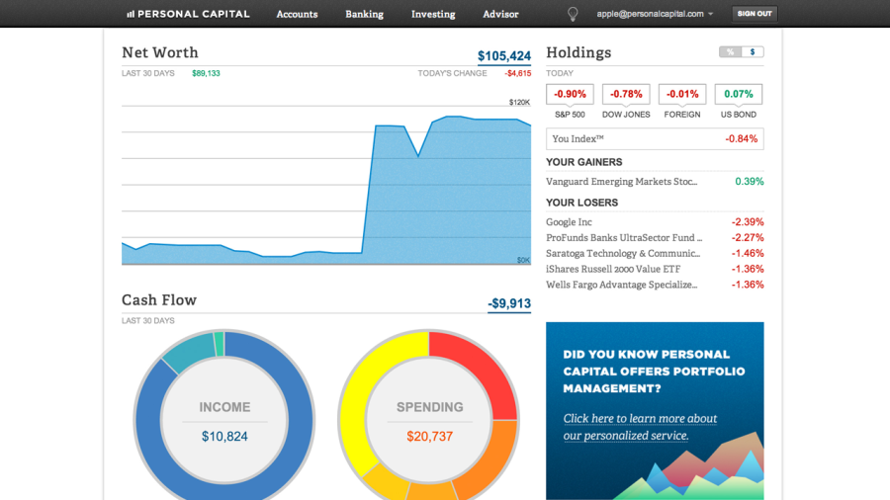Image resolution: width=890 pixels, height=500 pixels.
Task: Click Wells Fargo Advantage Specialize... row
Action: (x=655, y=285)
